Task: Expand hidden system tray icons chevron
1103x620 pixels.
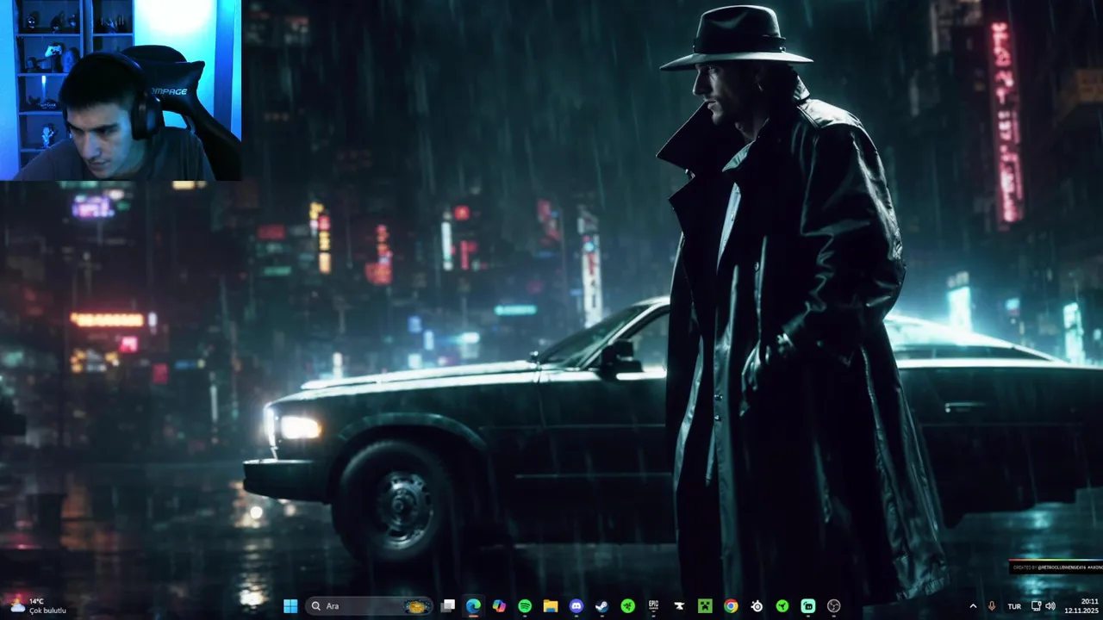Action: pos(973,606)
